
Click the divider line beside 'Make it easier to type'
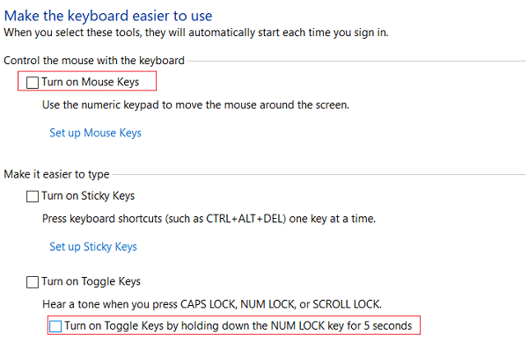[319, 175]
